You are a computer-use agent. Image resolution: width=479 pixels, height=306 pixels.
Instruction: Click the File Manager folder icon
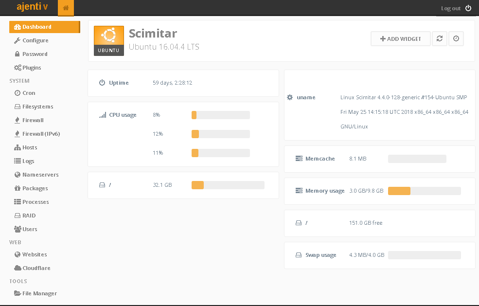tap(17, 293)
